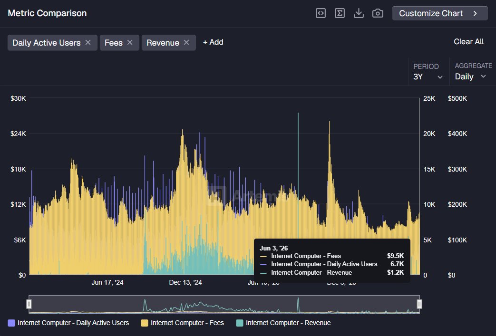Click the Jun 17, '24 date label
496x336 pixels.
[107, 282]
